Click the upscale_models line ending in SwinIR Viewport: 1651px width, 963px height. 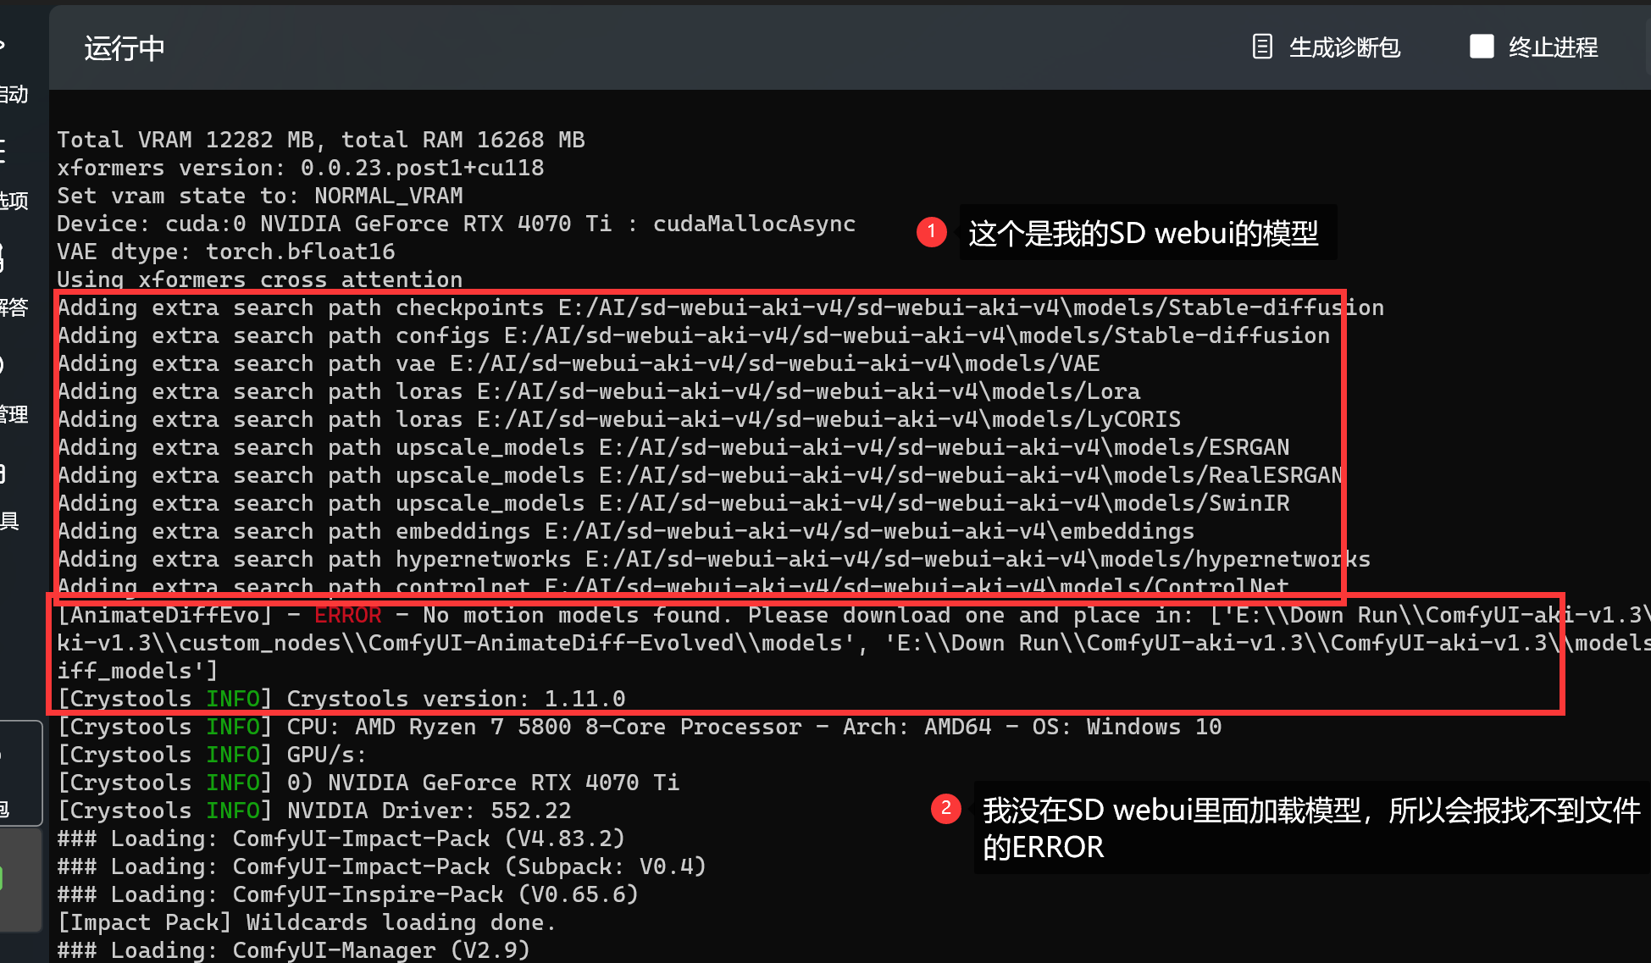(673, 503)
